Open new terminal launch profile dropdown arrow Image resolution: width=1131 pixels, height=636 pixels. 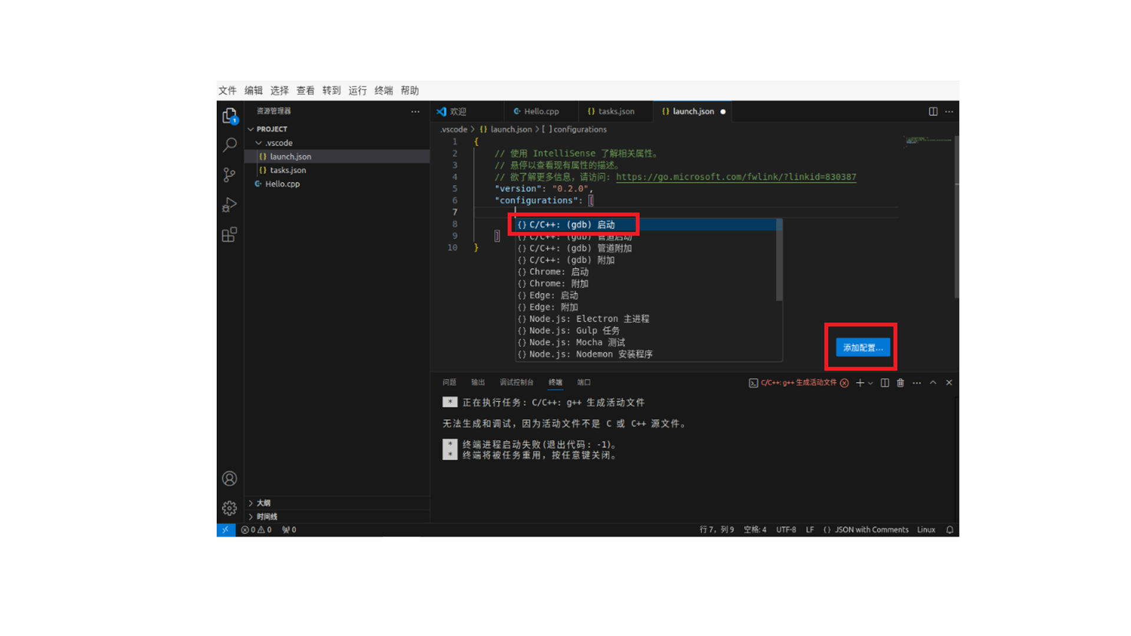pyautogui.click(x=871, y=383)
